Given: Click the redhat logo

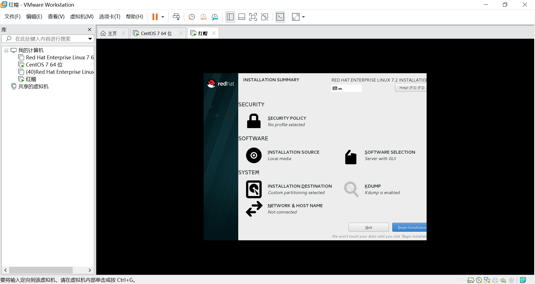Looking at the screenshot, I should pos(221,83).
